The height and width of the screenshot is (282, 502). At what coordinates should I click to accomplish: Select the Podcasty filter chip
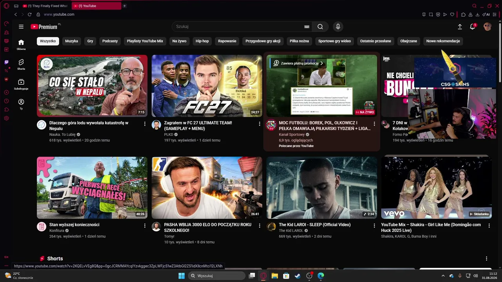tap(110, 41)
